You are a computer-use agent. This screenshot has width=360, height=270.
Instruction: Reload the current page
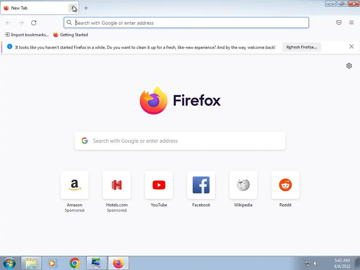pyautogui.click(x=34, y=23)
